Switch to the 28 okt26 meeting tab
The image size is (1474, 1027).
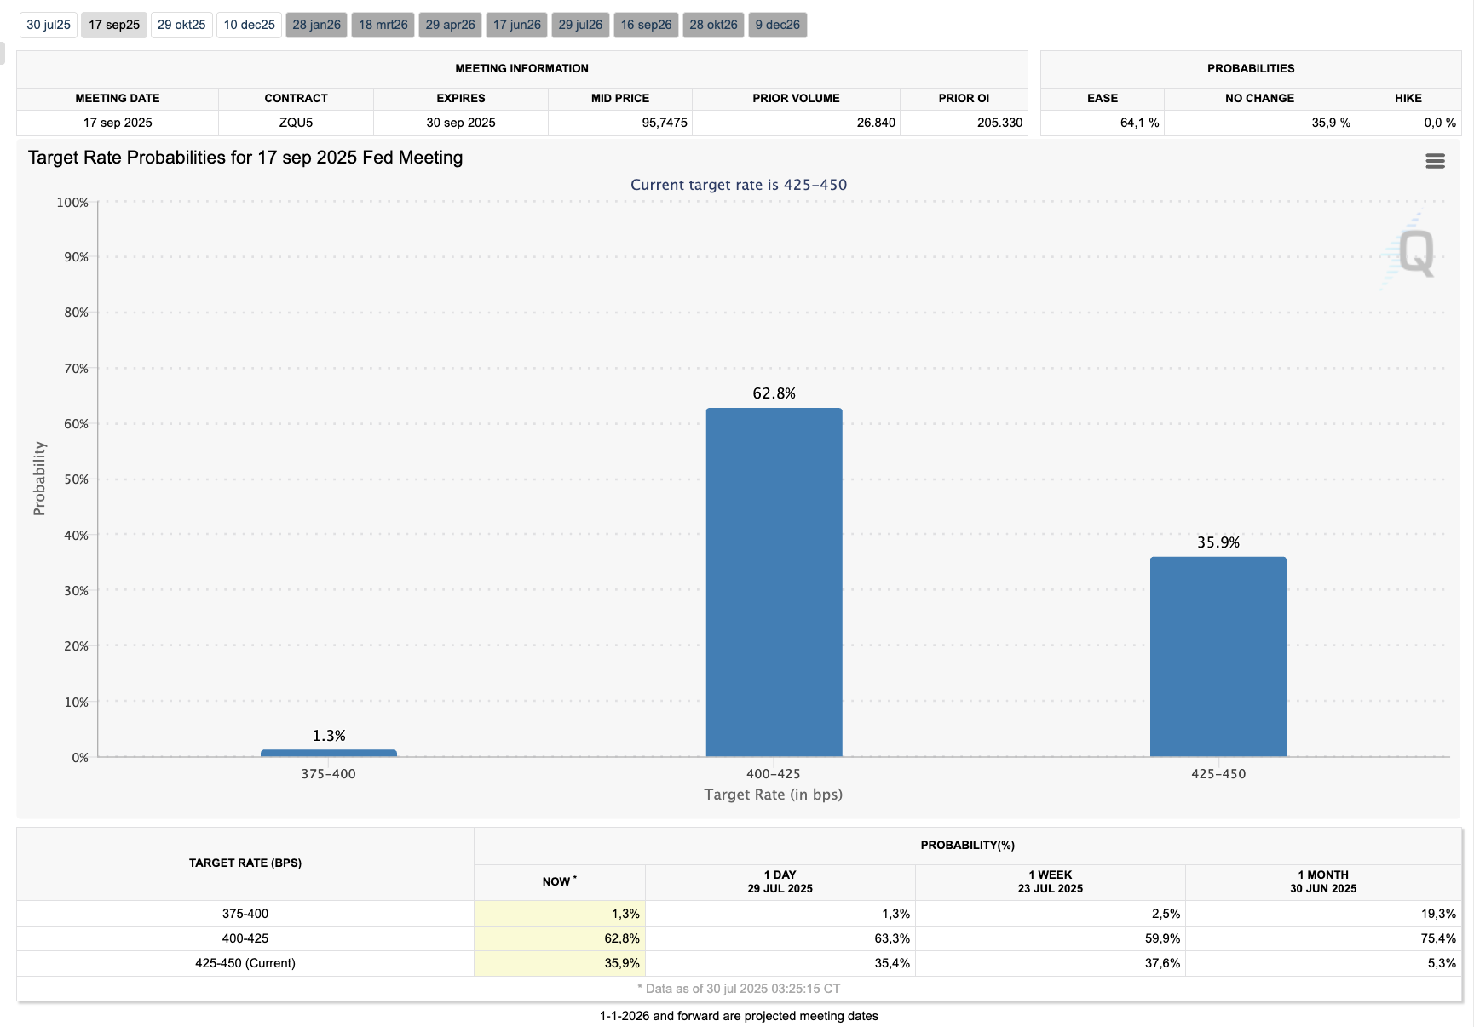713,25
